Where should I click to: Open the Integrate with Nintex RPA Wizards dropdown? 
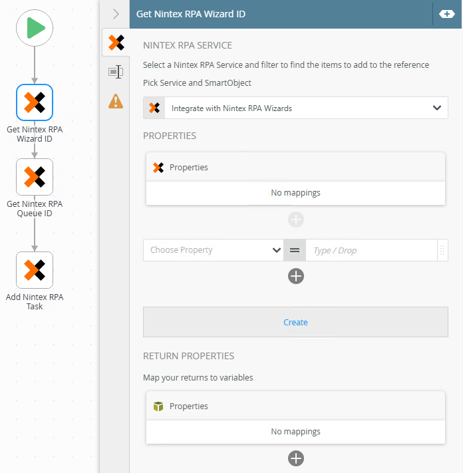295,108
